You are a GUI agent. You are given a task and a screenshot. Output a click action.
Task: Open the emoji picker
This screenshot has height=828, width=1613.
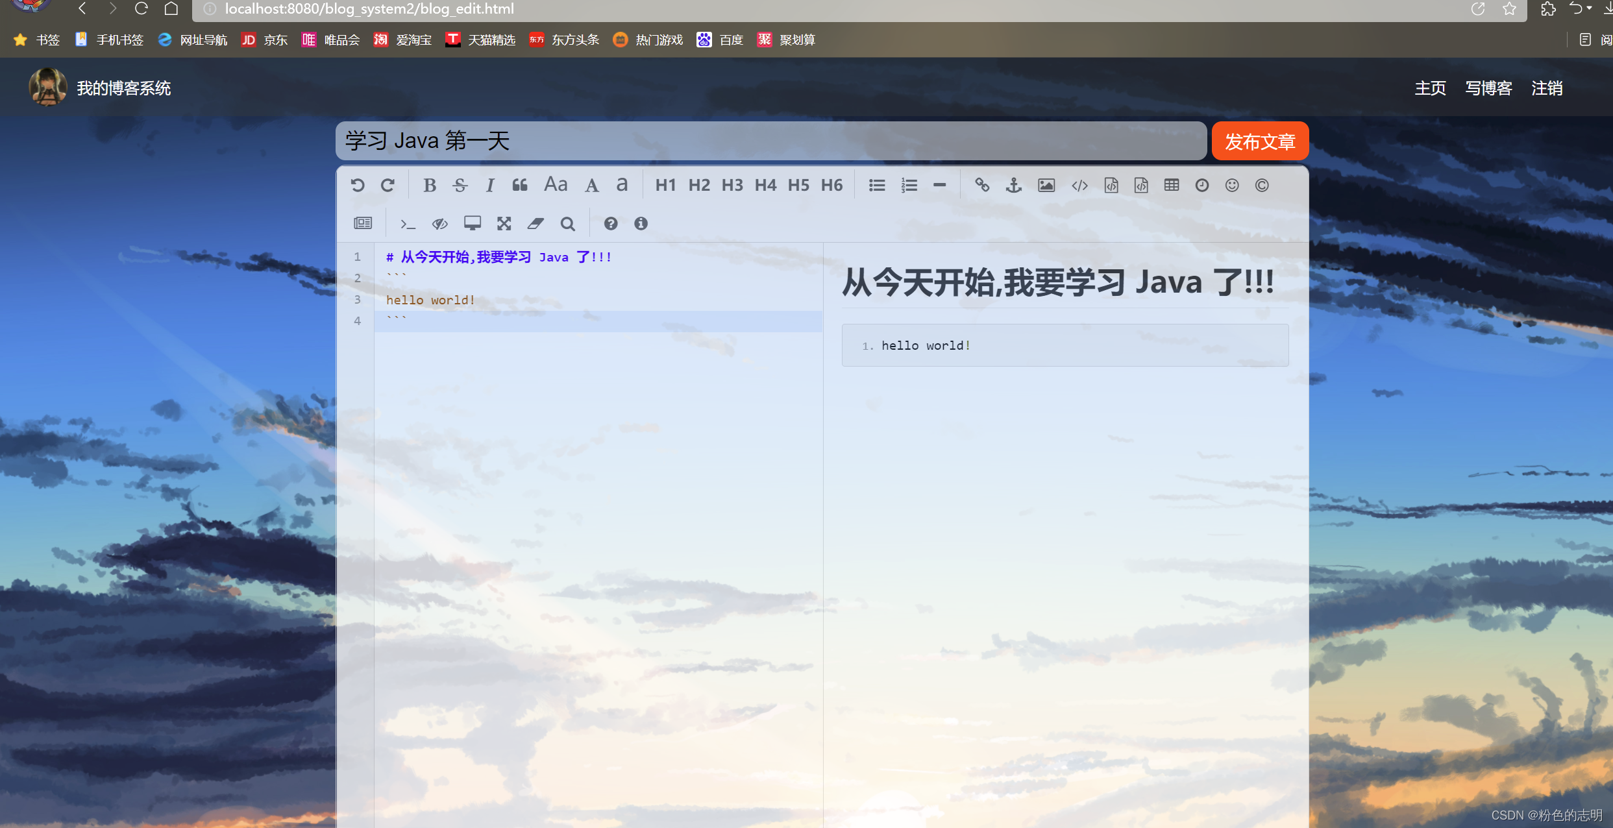1232,186
